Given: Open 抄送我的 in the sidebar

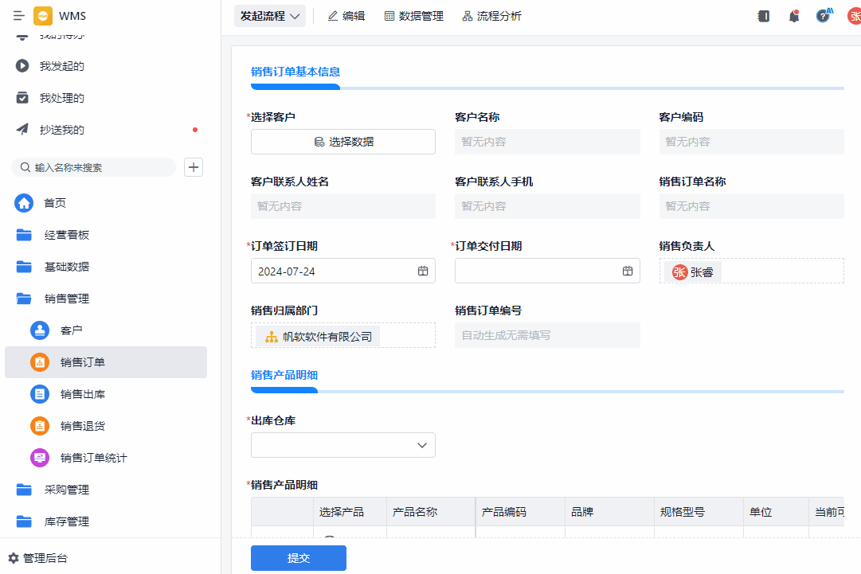Looking at the screenshot, I should (x=62, y=130).
